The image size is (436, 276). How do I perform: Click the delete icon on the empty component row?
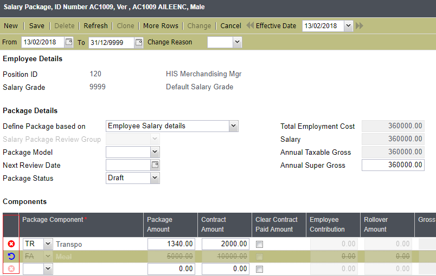(11, 268)
